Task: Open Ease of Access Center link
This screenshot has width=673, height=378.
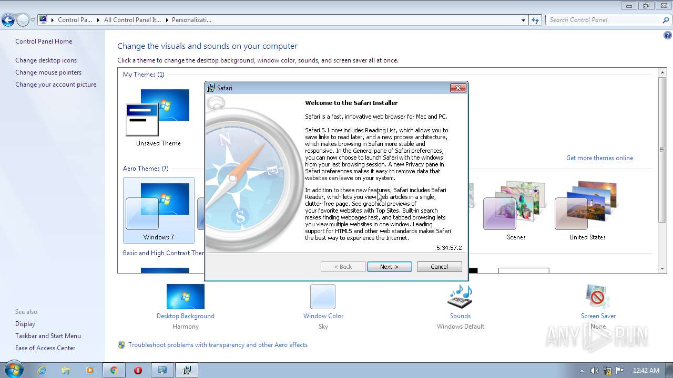Action: [45, 348]
